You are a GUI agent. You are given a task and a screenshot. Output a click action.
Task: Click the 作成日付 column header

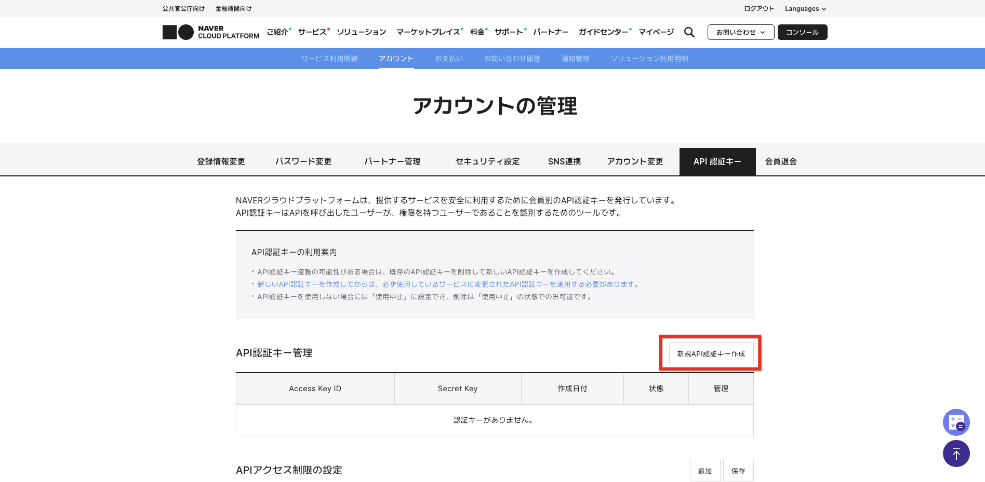coord(573,389)
